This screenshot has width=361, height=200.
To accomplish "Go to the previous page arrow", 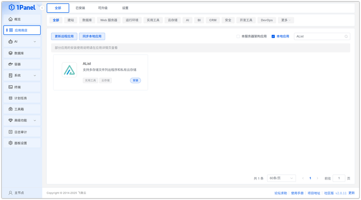I will pos(303,178).
